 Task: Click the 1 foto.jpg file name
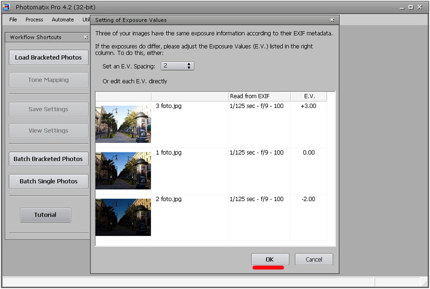pos(168,153)
